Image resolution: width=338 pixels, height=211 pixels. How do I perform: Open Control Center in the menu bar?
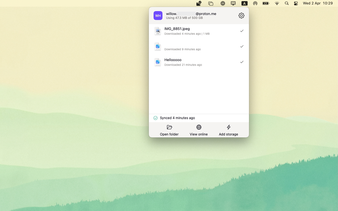click(296, 3)
